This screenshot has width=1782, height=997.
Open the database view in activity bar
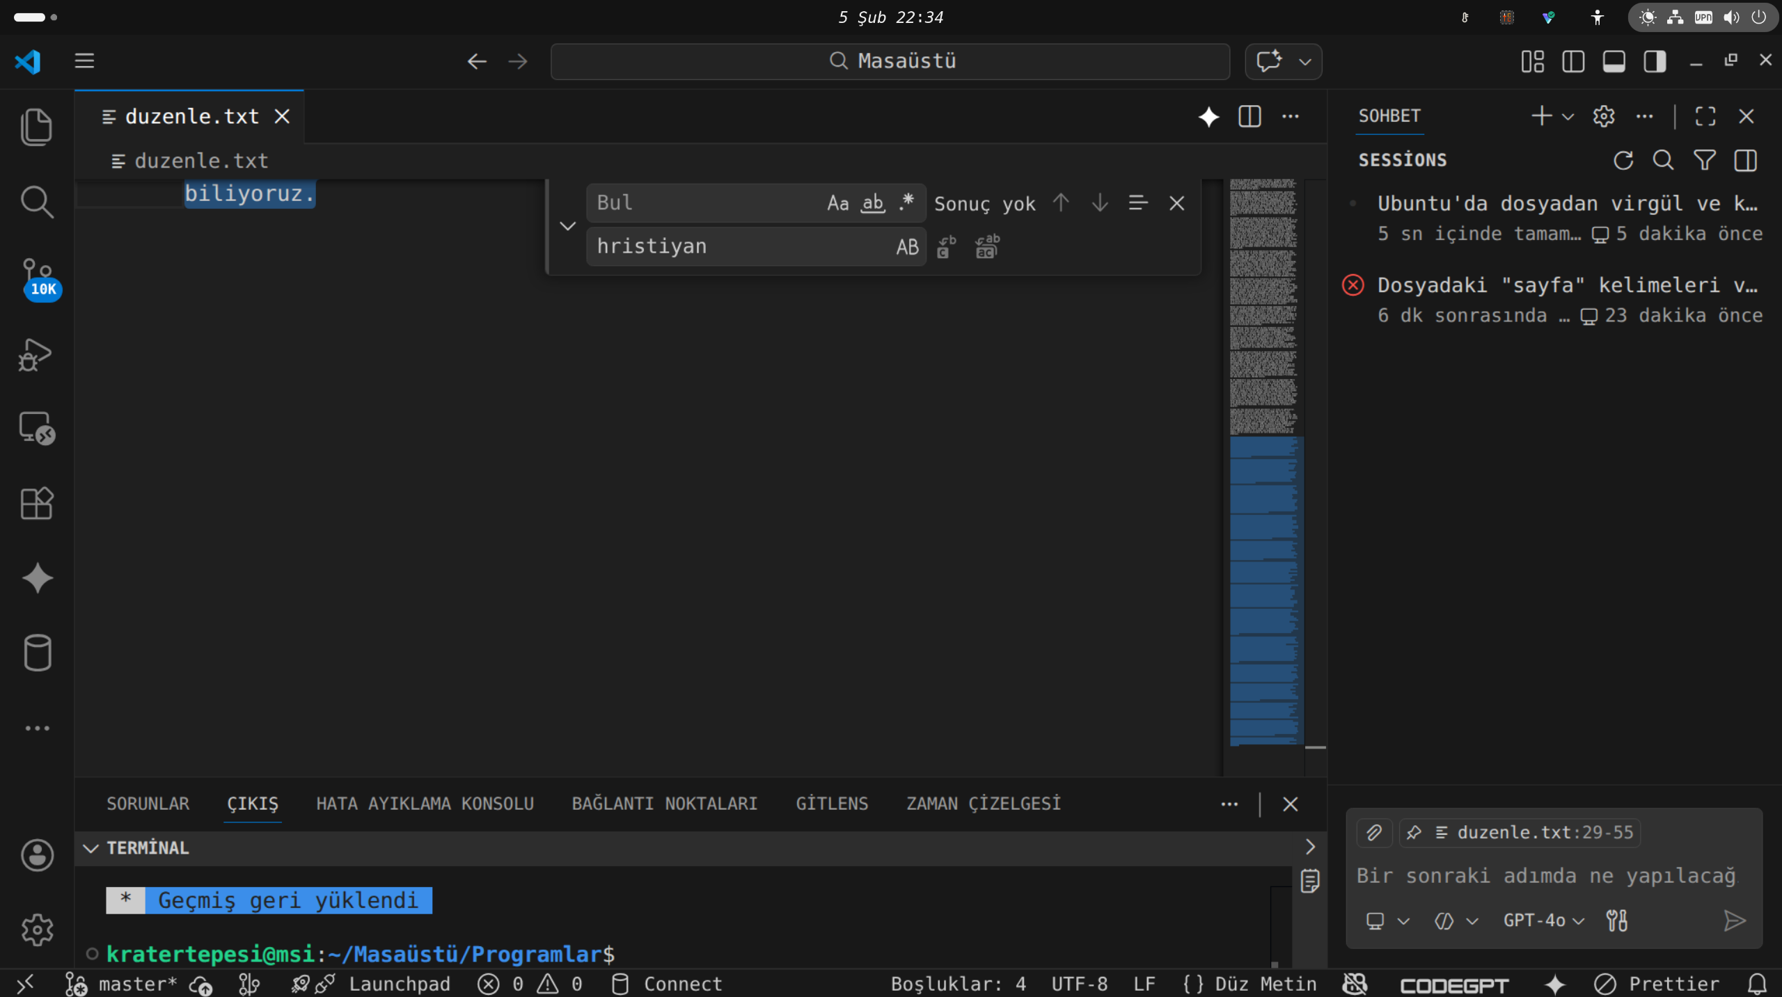click(x=37, y=653)
